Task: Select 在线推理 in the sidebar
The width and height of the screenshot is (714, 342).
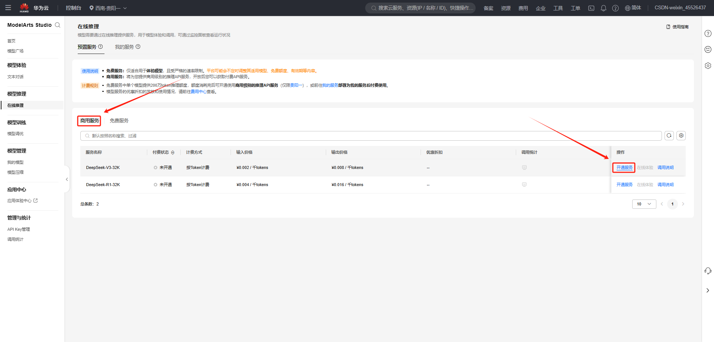Action: tap(32, 105)
